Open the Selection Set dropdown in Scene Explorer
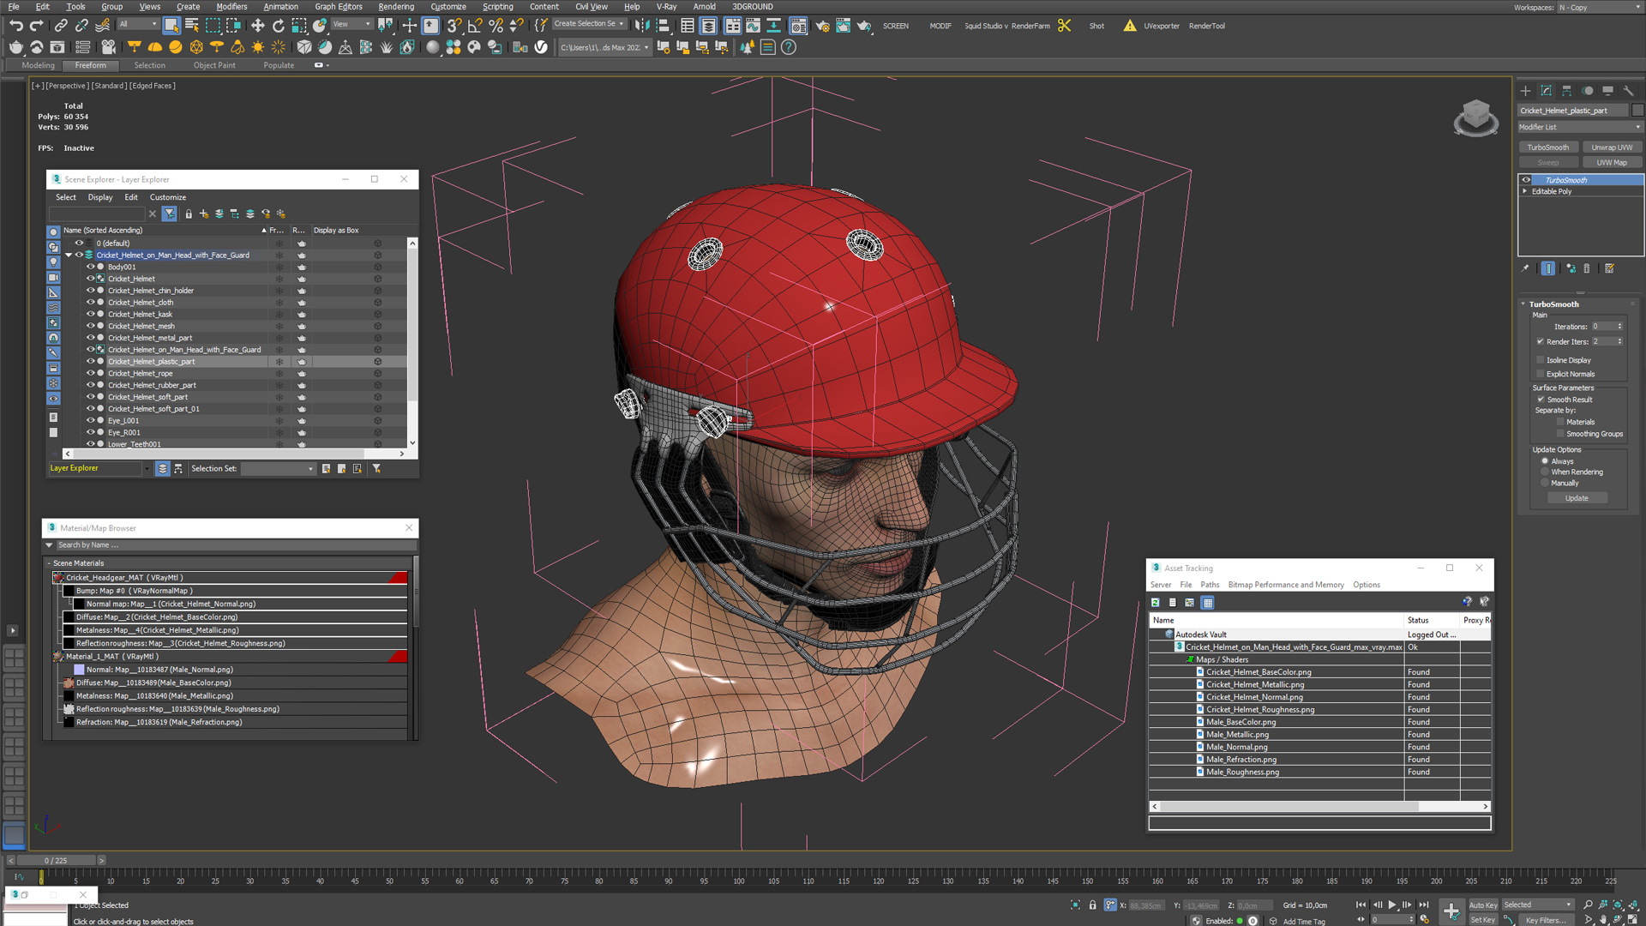Image resolution: width=1646 pixels, height=926 pixels. pyautogui.click(x=278, y=468)
